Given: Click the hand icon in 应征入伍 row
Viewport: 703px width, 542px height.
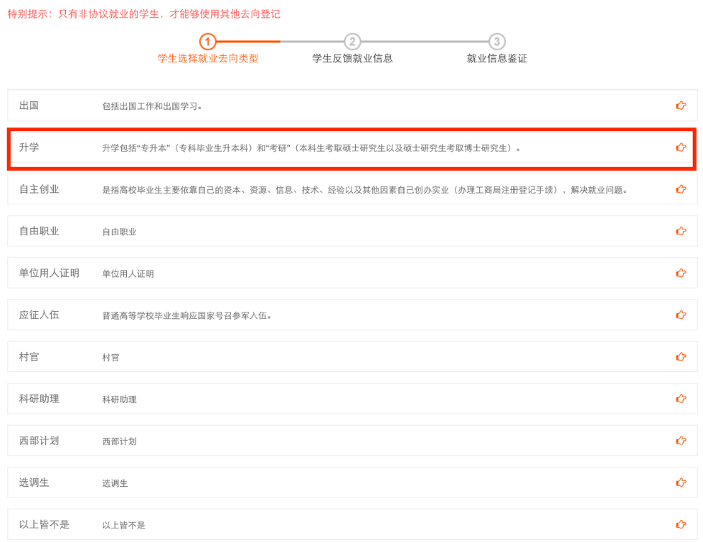Looking at the screenshot, I should pyautogui.click(x=681, y=315).
